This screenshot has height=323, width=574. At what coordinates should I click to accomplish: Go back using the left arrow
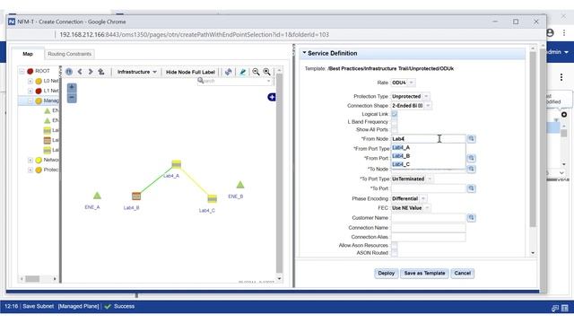[80, 72]
